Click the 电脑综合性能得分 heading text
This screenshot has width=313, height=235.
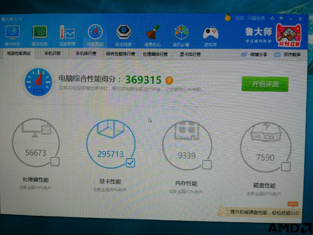[87, 79]
